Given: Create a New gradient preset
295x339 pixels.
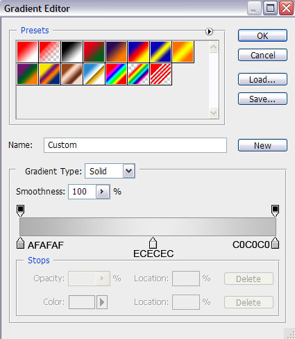Looking at the screenshot, I should [x=262, y=145].
